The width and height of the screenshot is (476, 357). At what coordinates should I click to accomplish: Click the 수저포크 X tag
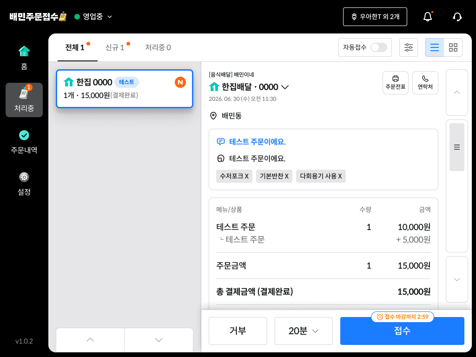tap(234, 176)
